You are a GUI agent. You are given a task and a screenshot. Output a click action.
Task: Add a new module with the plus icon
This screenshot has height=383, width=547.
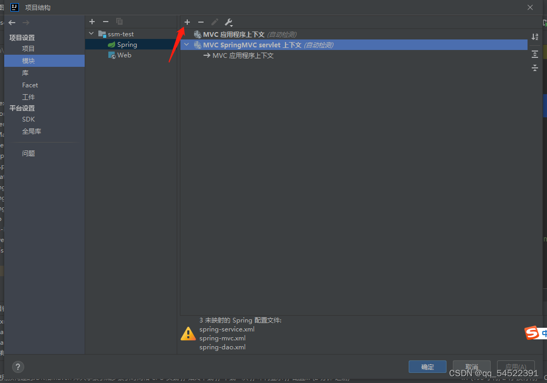pos(92,22)
